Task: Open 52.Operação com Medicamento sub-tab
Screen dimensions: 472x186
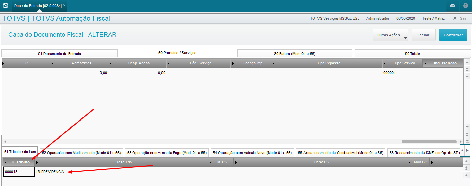Action: point(81,152)
